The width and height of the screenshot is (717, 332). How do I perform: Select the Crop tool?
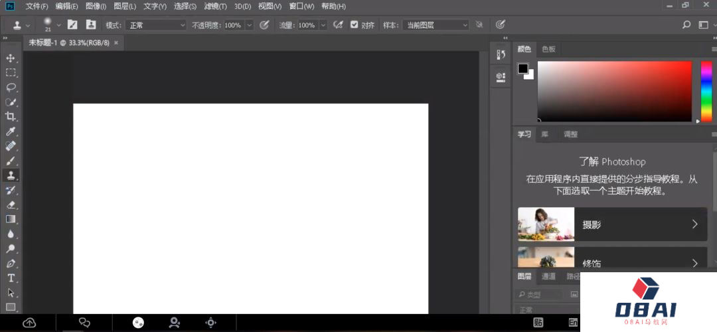(x=11, y=117)
